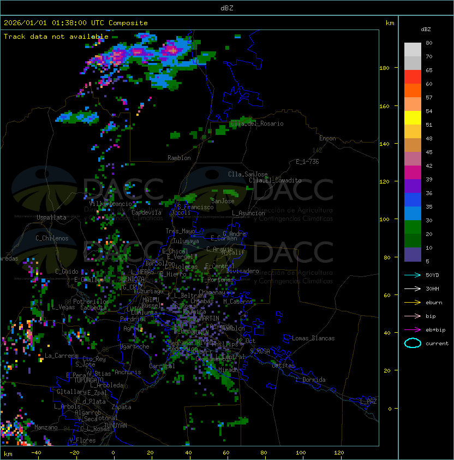Click the 'dBZ' heading above the color scale
454x460 pixels.
click(426, 30)
